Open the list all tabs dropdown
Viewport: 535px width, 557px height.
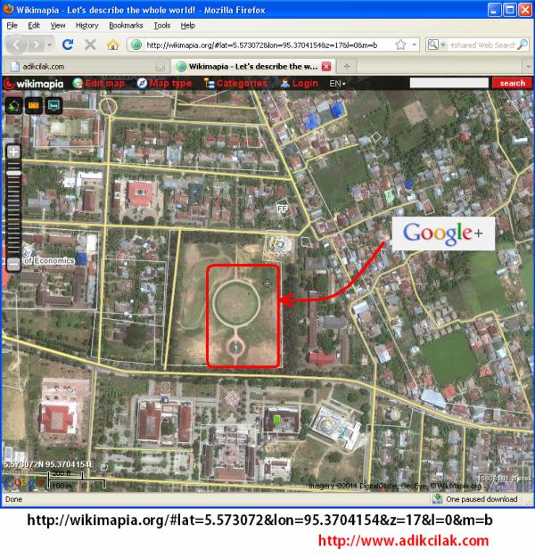pyautogui.click(x=528, y=67)
